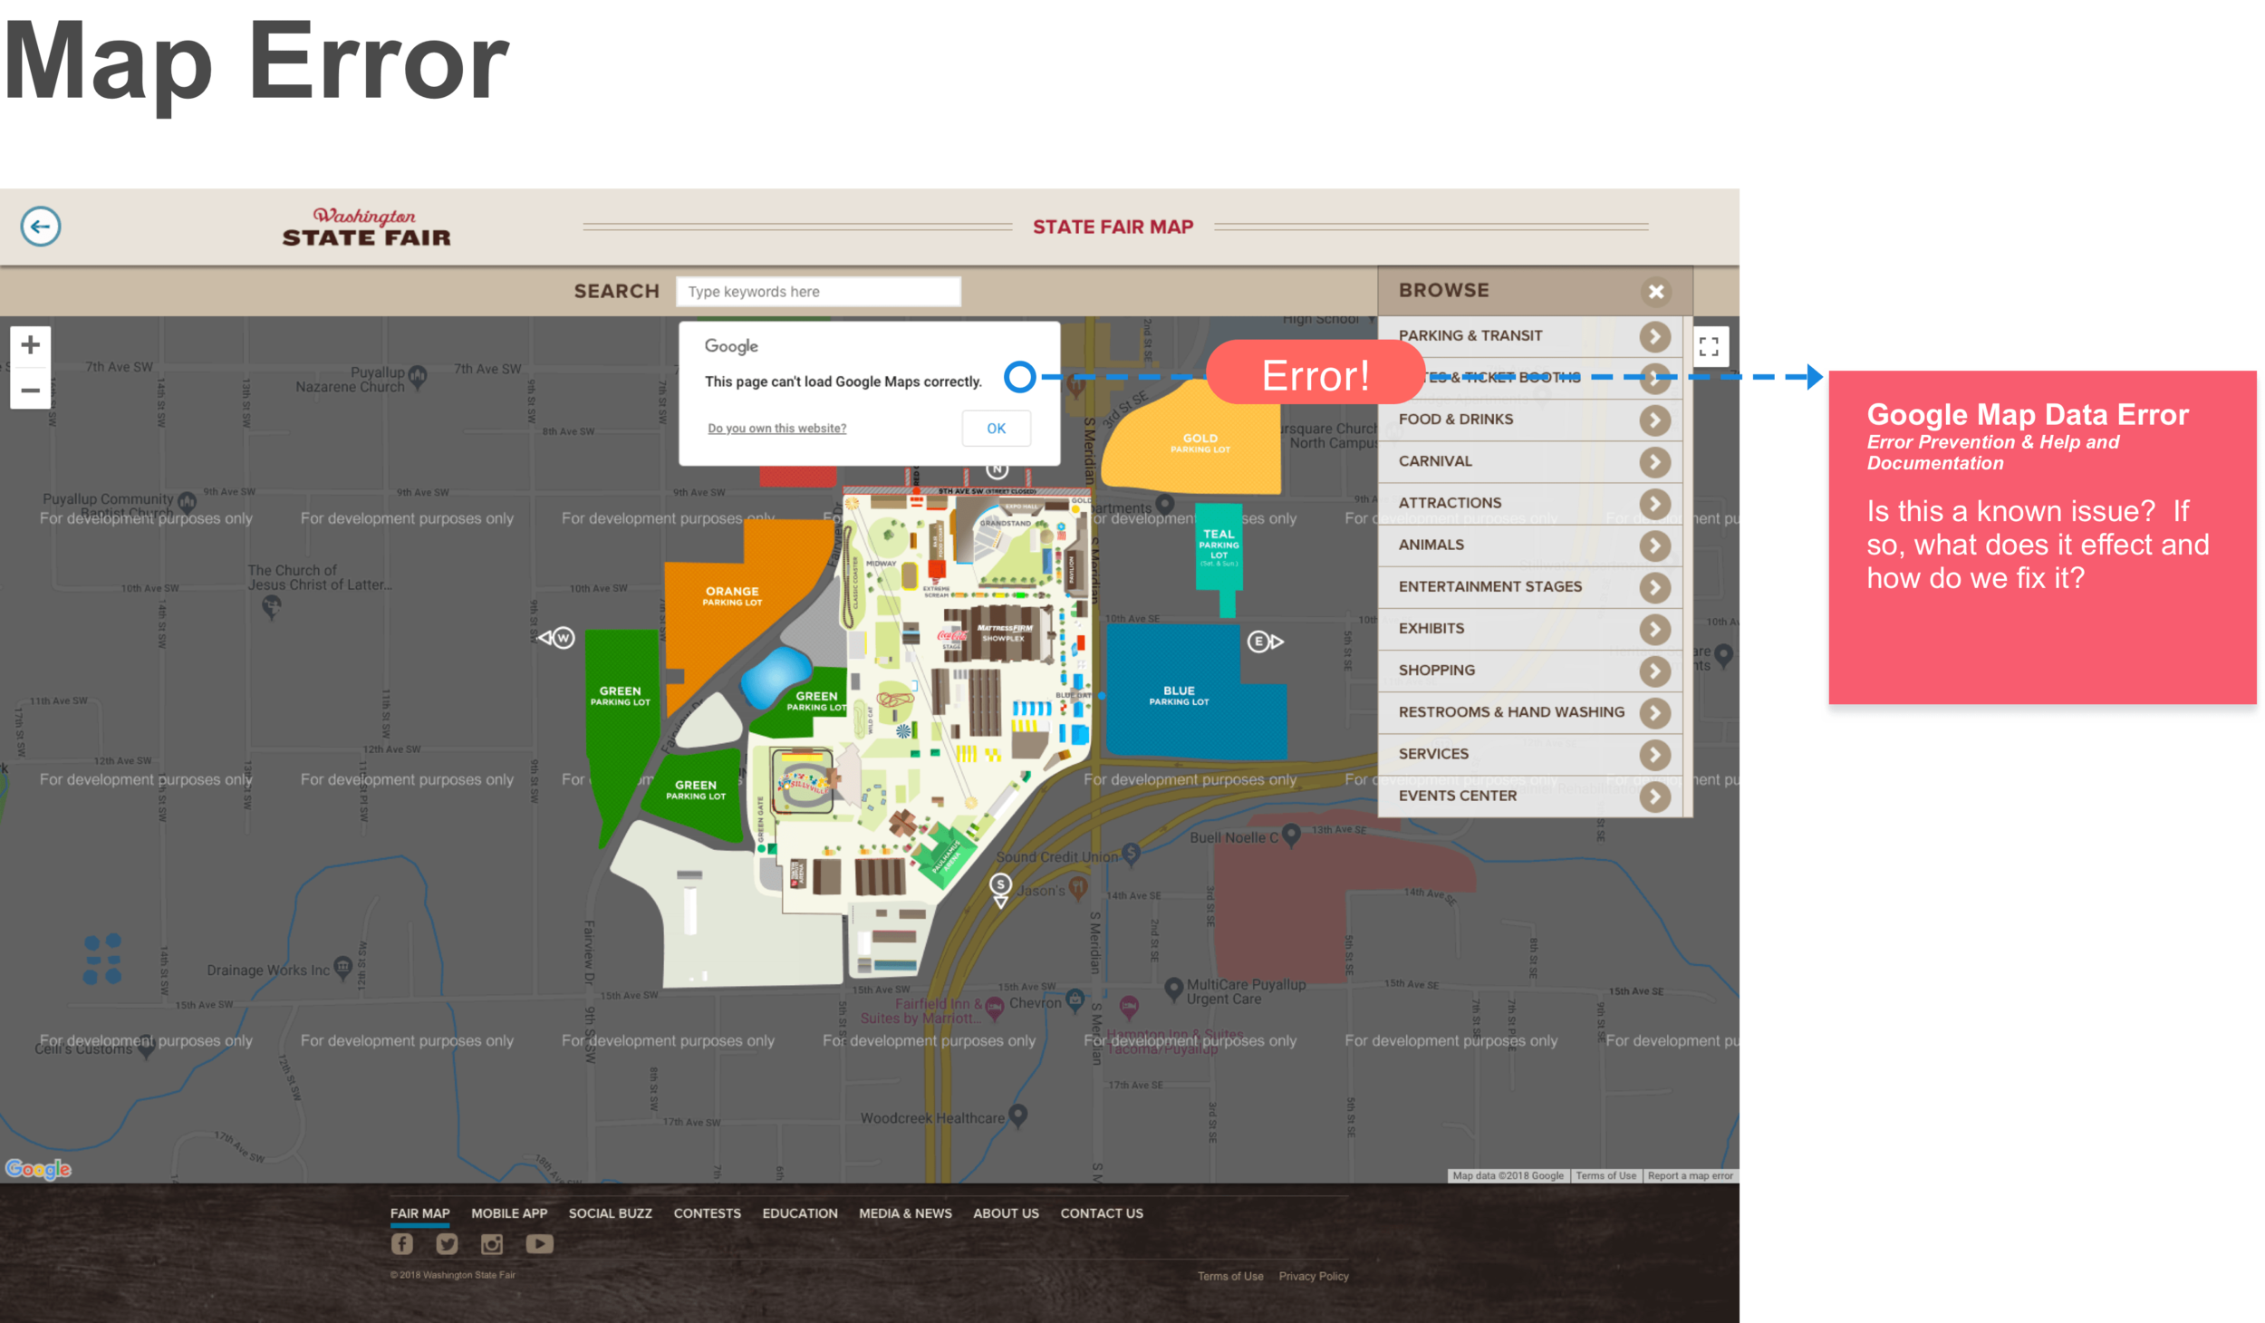The image size is (2265, 1323).
Task: Click the 'Type keywords here' search field
Action: pos(818,292)
